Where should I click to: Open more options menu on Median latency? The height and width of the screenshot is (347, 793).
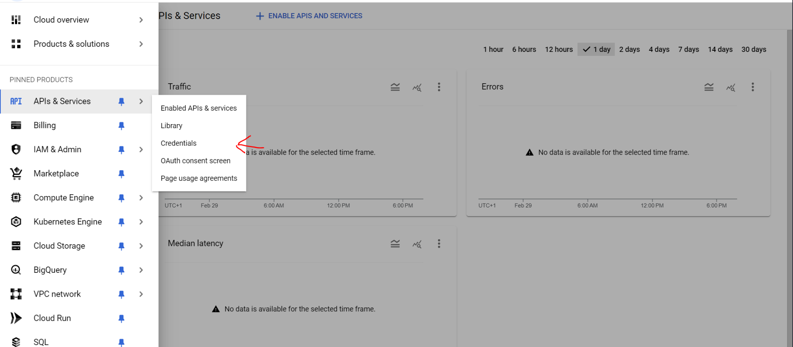coord(439,244)
